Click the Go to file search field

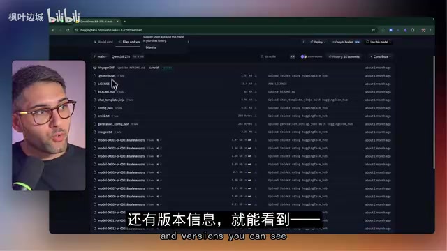278,56
